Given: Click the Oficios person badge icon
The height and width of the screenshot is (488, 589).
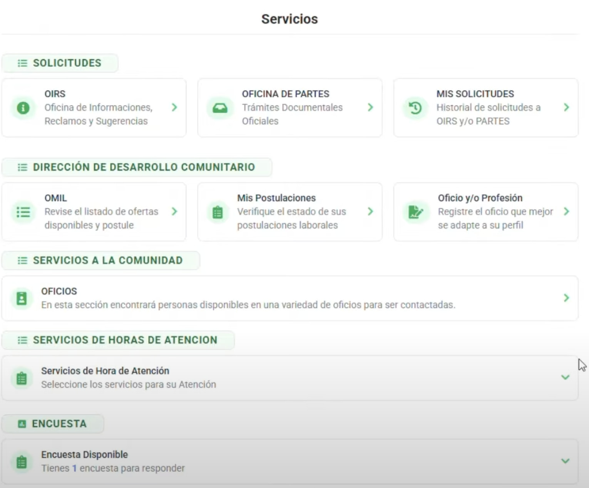Looking at the screenshot, I should click(x=22, y=298).
